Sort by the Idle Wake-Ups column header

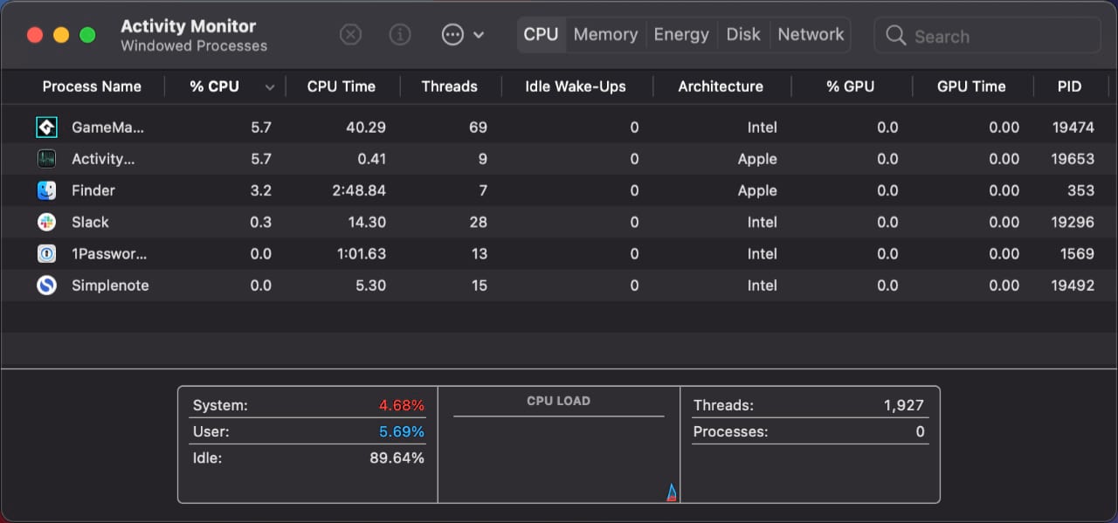[x=576, y=86]
